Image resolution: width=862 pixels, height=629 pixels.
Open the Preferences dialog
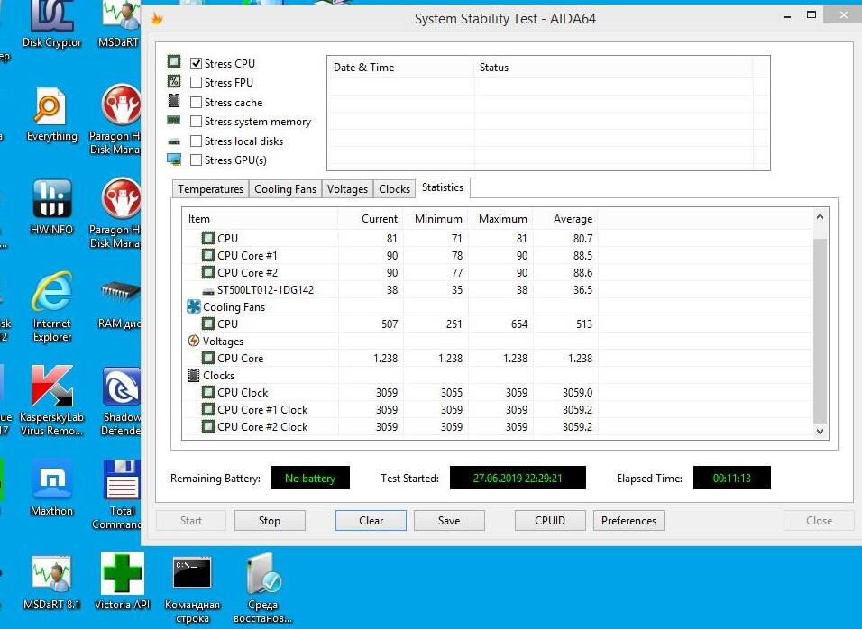628,520
